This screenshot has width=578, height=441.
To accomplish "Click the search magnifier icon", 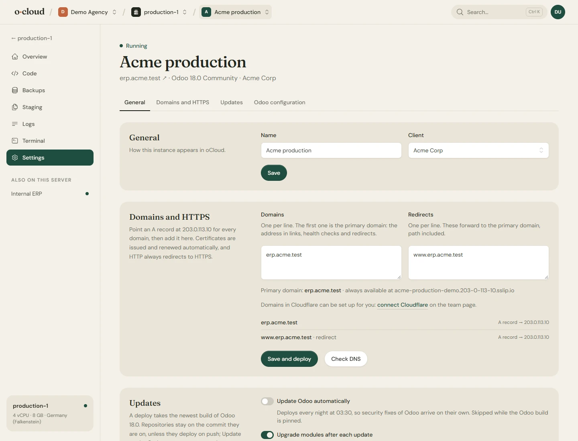I will tap(460, 12).
